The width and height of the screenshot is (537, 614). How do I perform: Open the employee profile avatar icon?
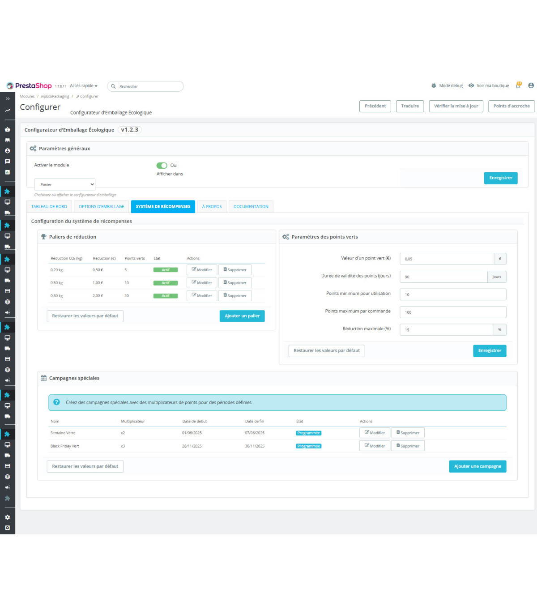[x=531, y=85]
